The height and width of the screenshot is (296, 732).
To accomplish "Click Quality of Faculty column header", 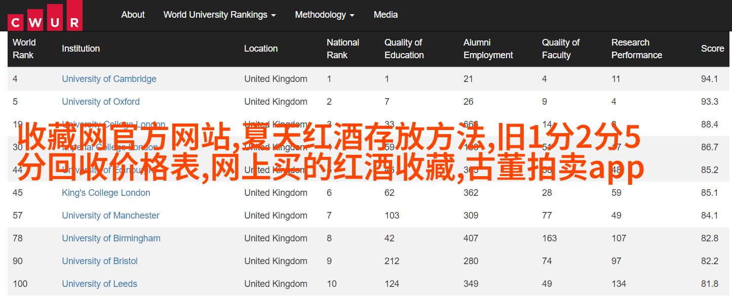I will 561,49.
